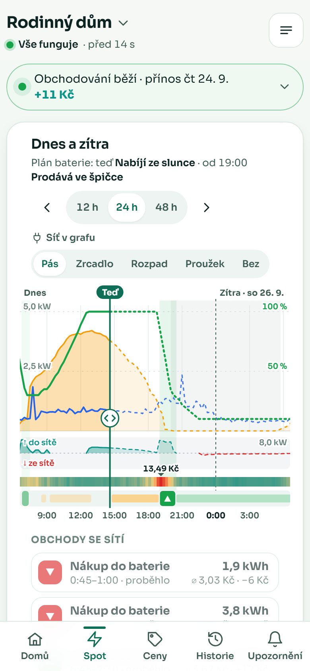Image resolution: width=310 pixels, height=671 pixels.
Task: Click the Dnes a zítra heading
Action: click(x=70, y=144)
